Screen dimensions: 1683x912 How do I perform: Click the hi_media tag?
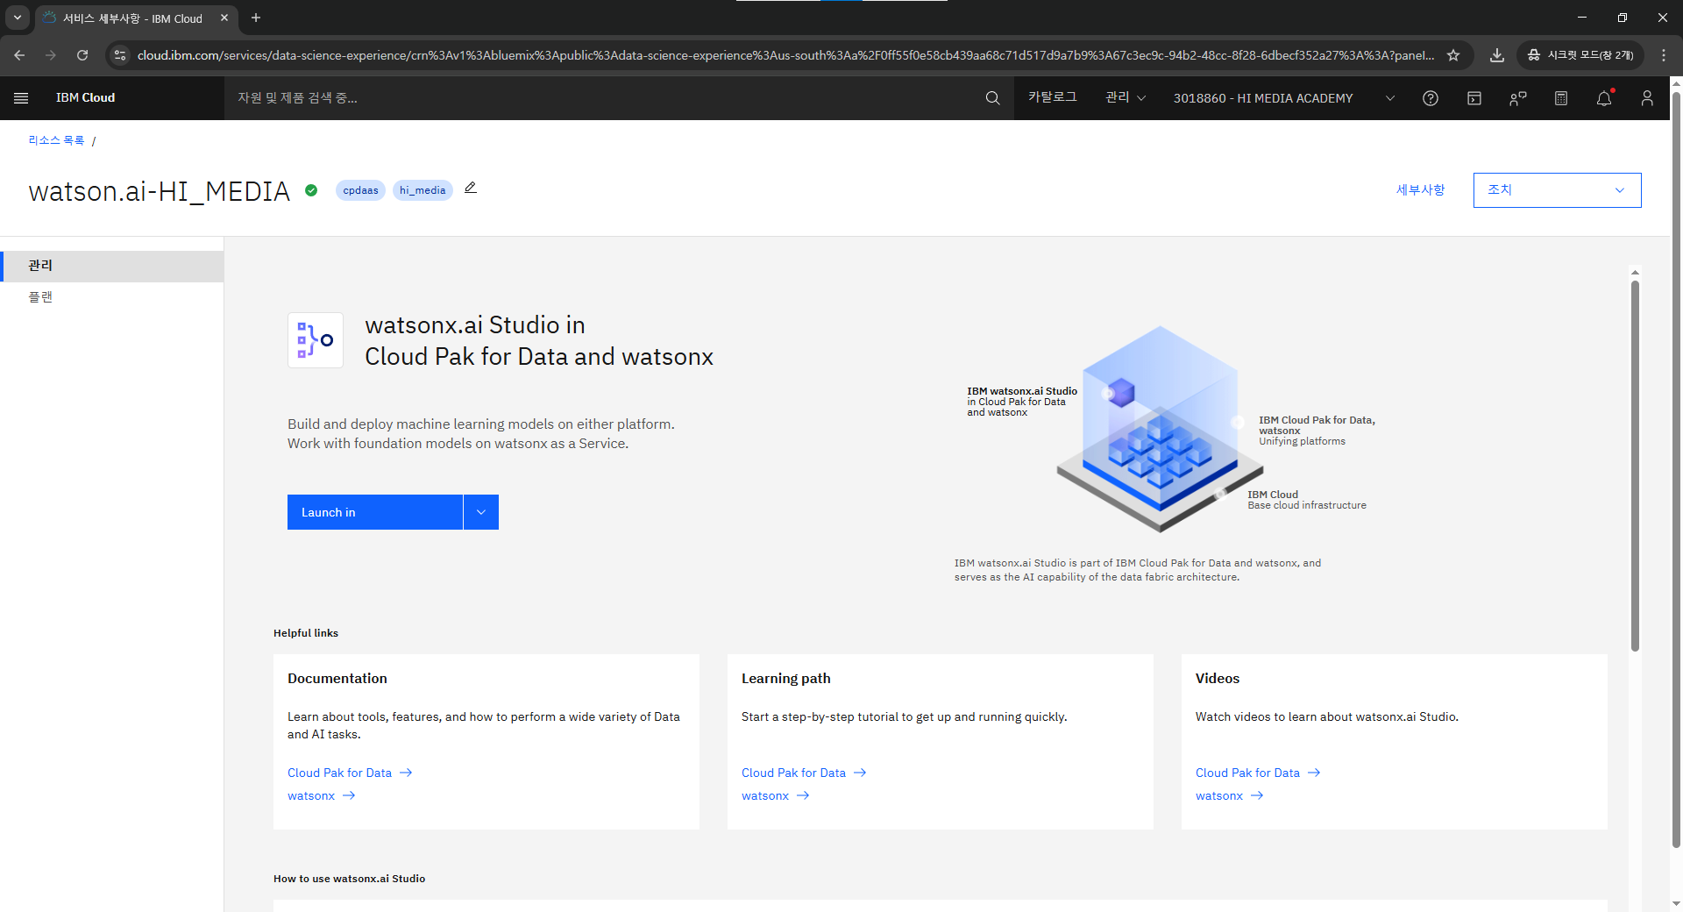coord(423,190)
